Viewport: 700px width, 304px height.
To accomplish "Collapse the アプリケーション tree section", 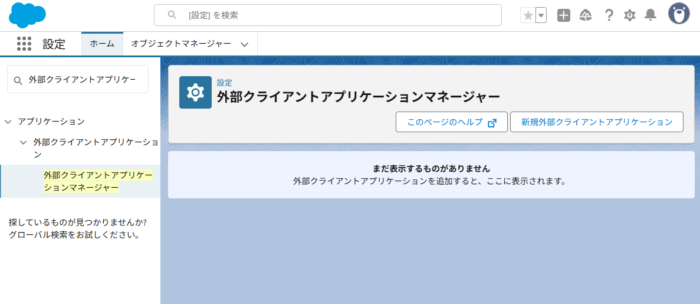I will [8, 122].
